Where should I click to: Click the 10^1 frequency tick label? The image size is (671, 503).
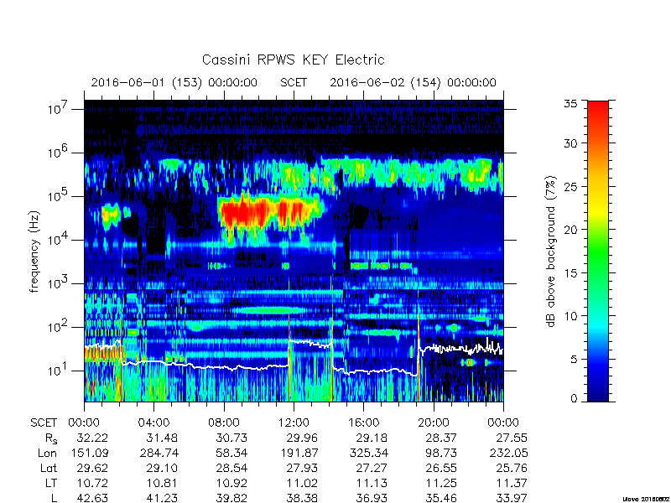56,370
